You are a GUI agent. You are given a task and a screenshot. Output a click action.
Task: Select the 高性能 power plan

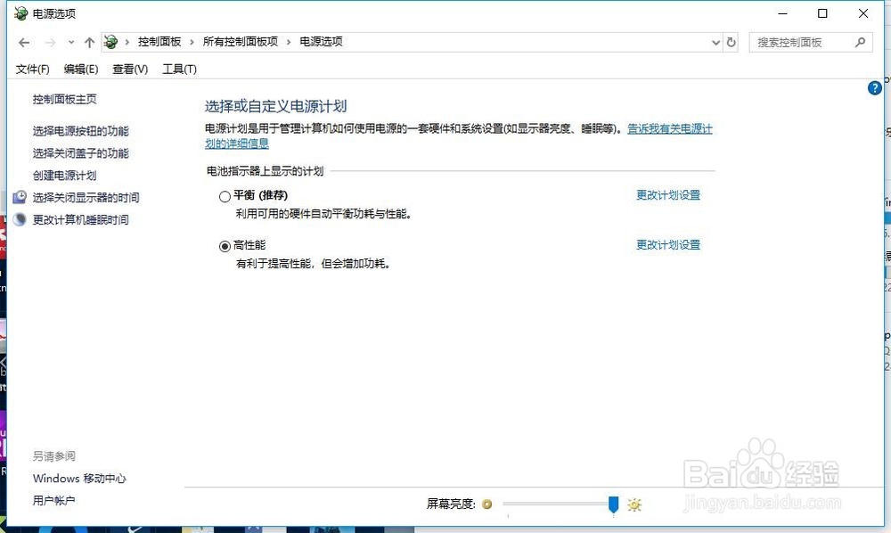click(x=225, y=246)
